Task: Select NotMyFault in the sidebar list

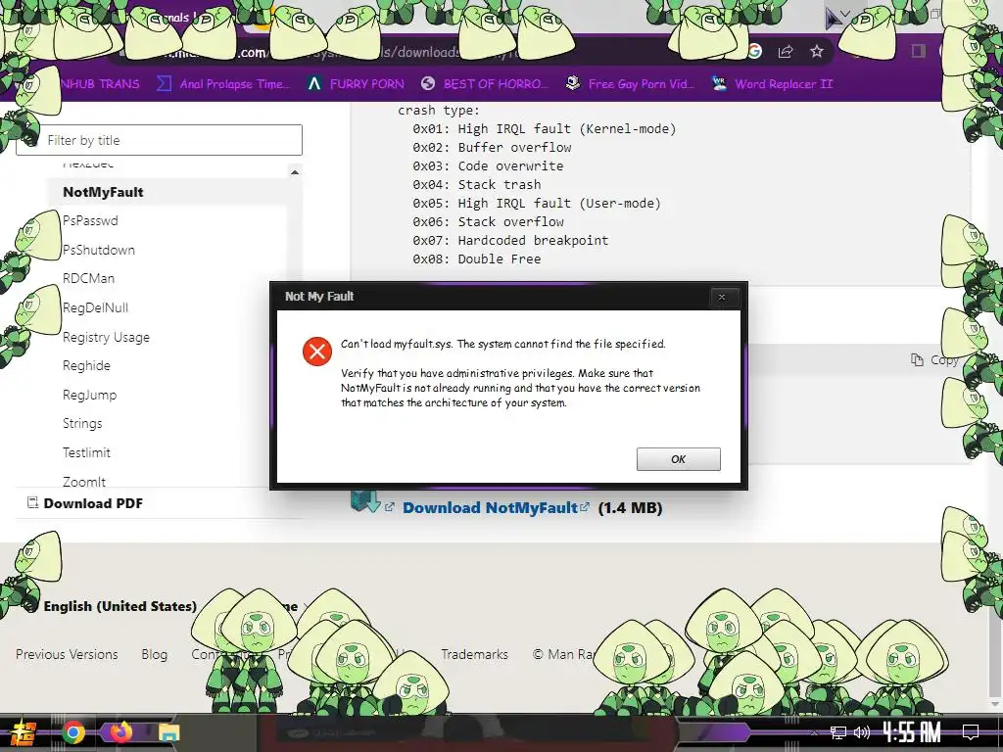Action: [x=103, y=192]
